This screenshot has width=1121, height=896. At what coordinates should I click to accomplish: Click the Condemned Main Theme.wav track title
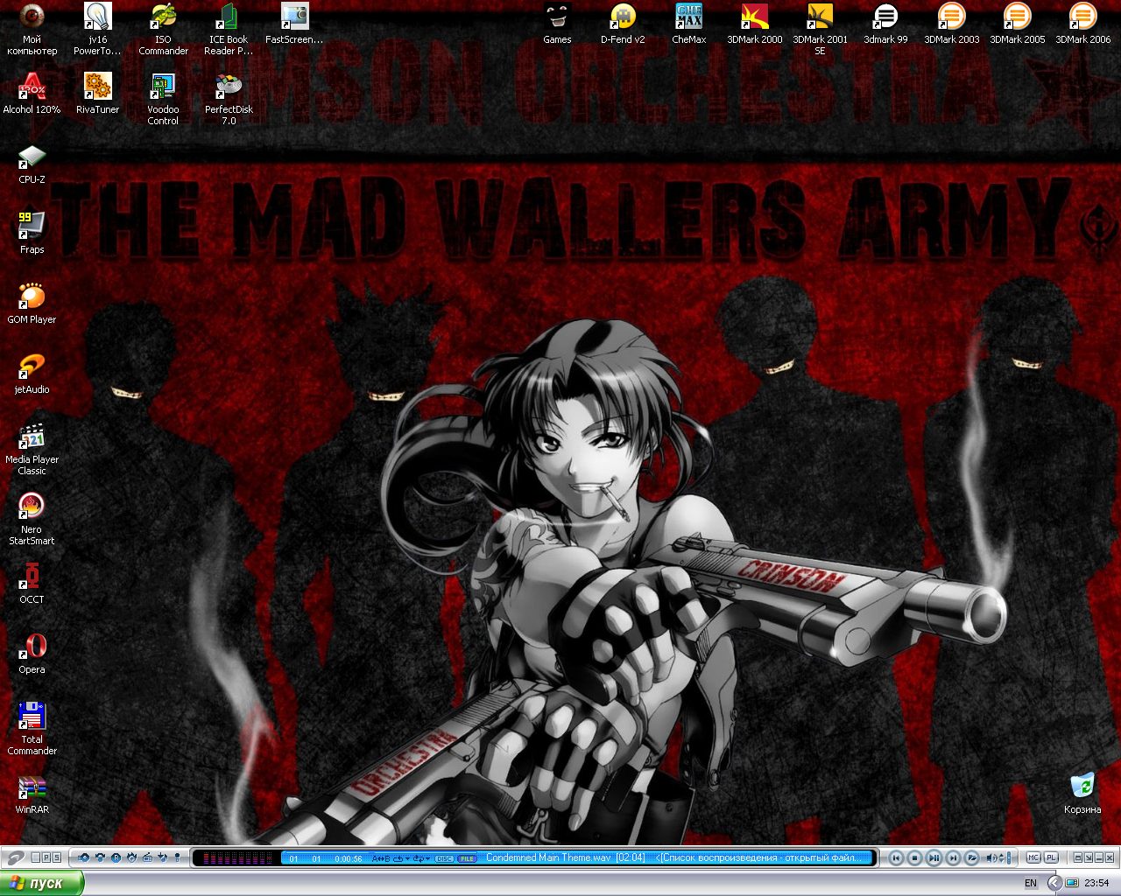pos(548,857)
